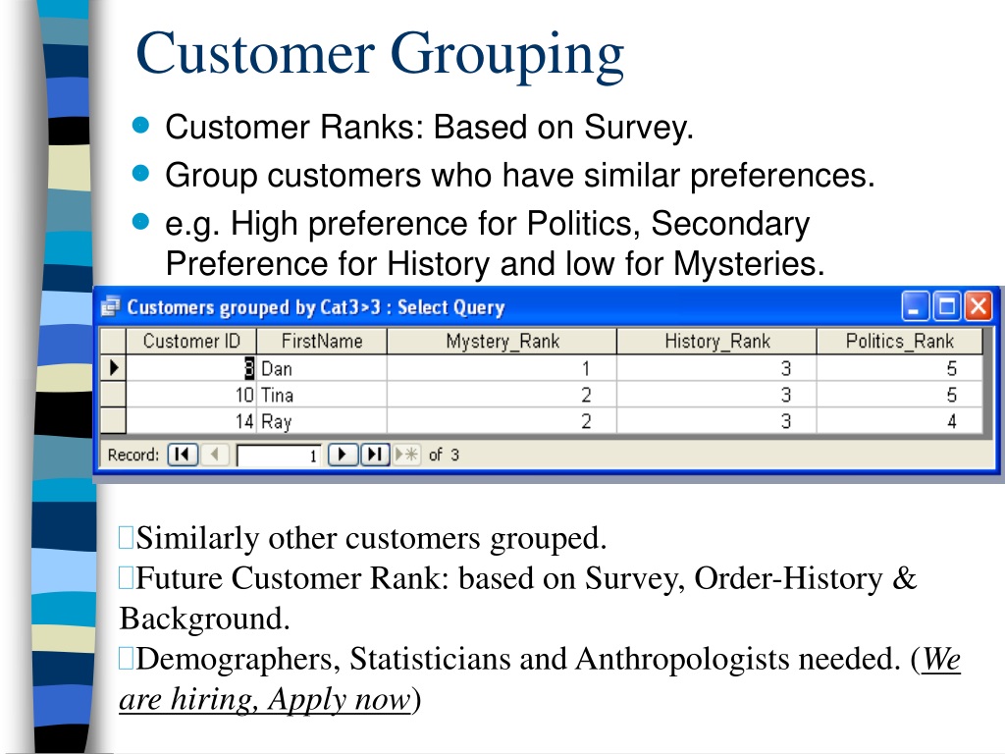Select the Dan row using row selector
The width and height of the screenshot is (1005, 754).
[x=114, y=368]
